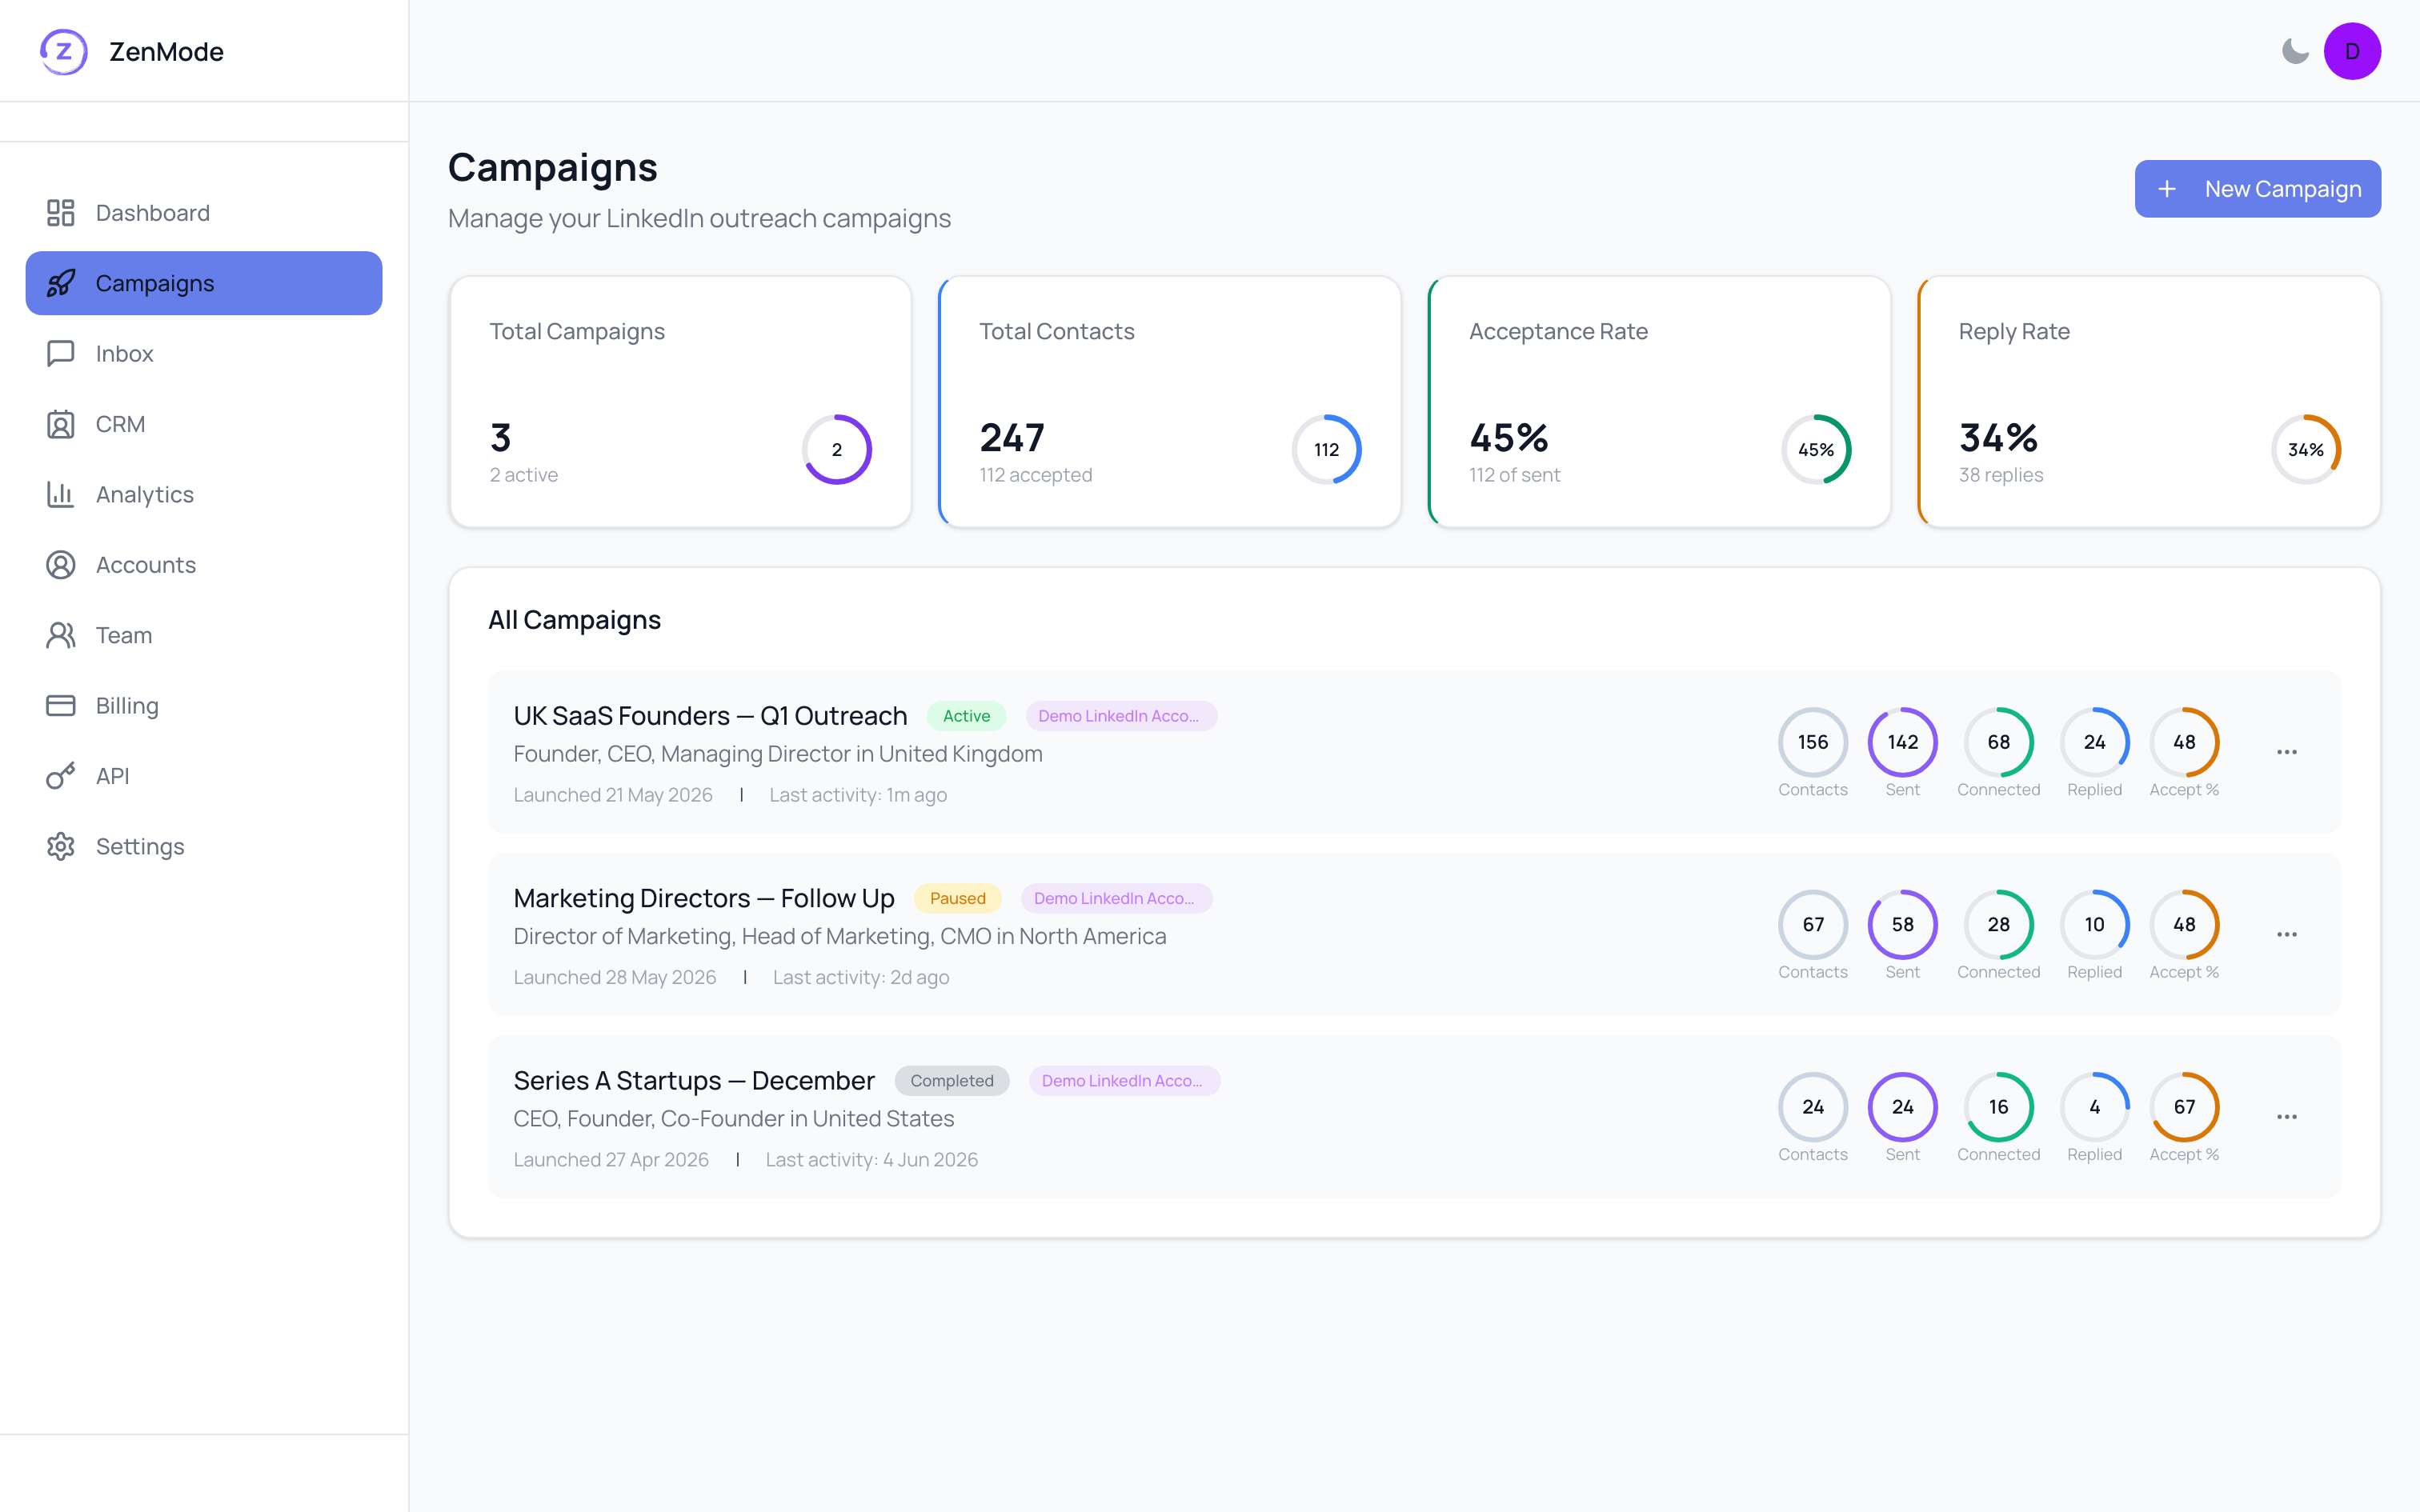The image size is (2420, 1512).
Task: Click Demo LinkedIn account tag on UK SaaS
Action: coord(1120,716)
